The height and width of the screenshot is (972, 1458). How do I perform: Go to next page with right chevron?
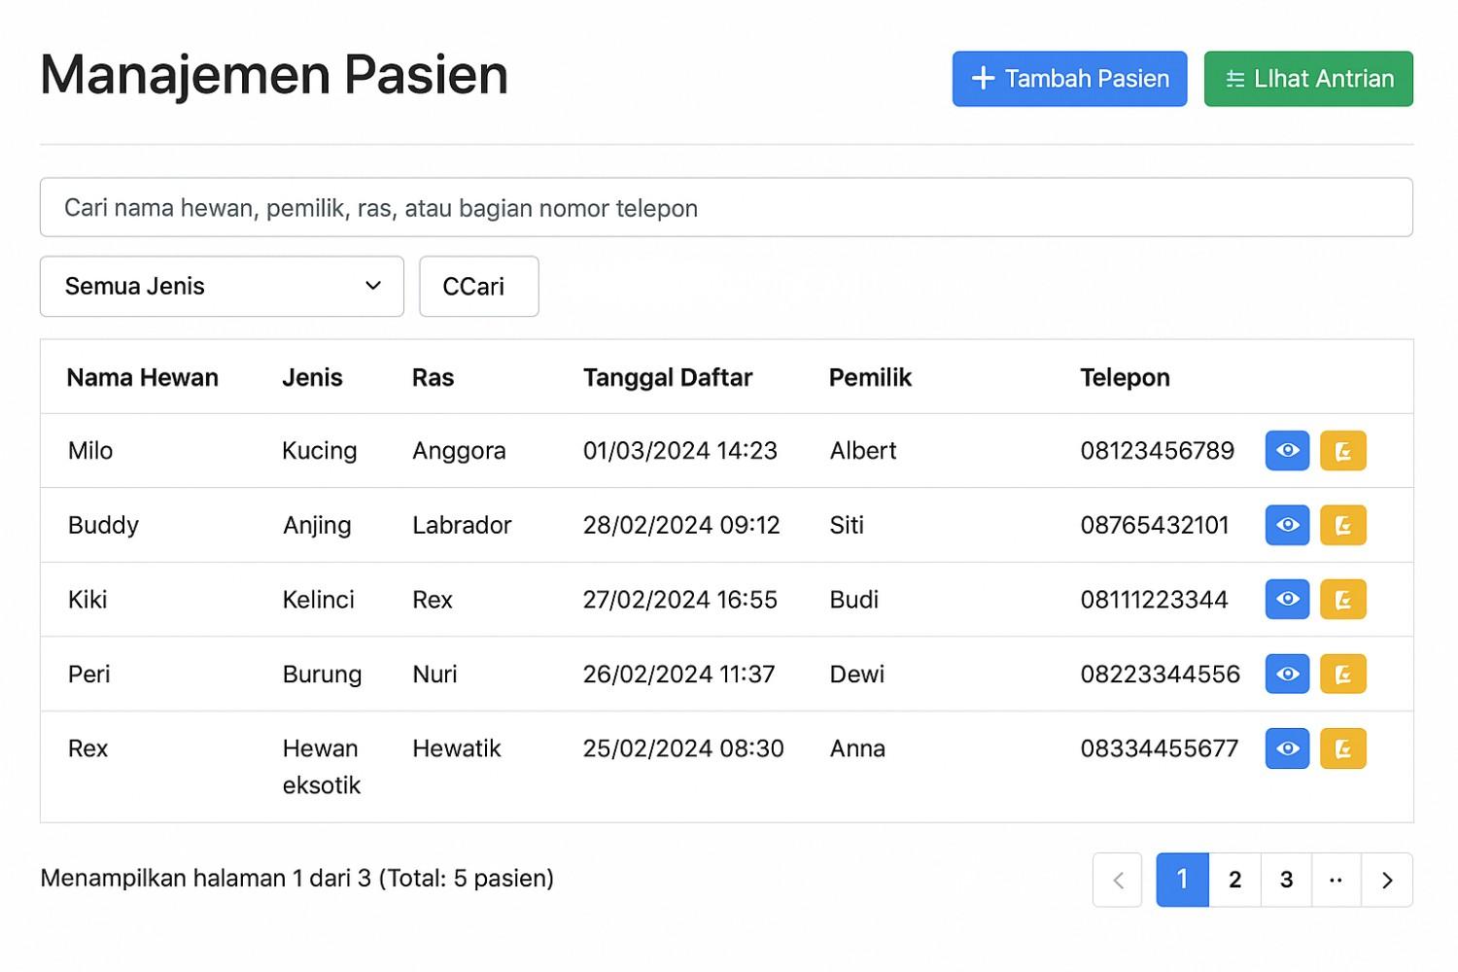pyautogui.click(x=1387, y=880)
